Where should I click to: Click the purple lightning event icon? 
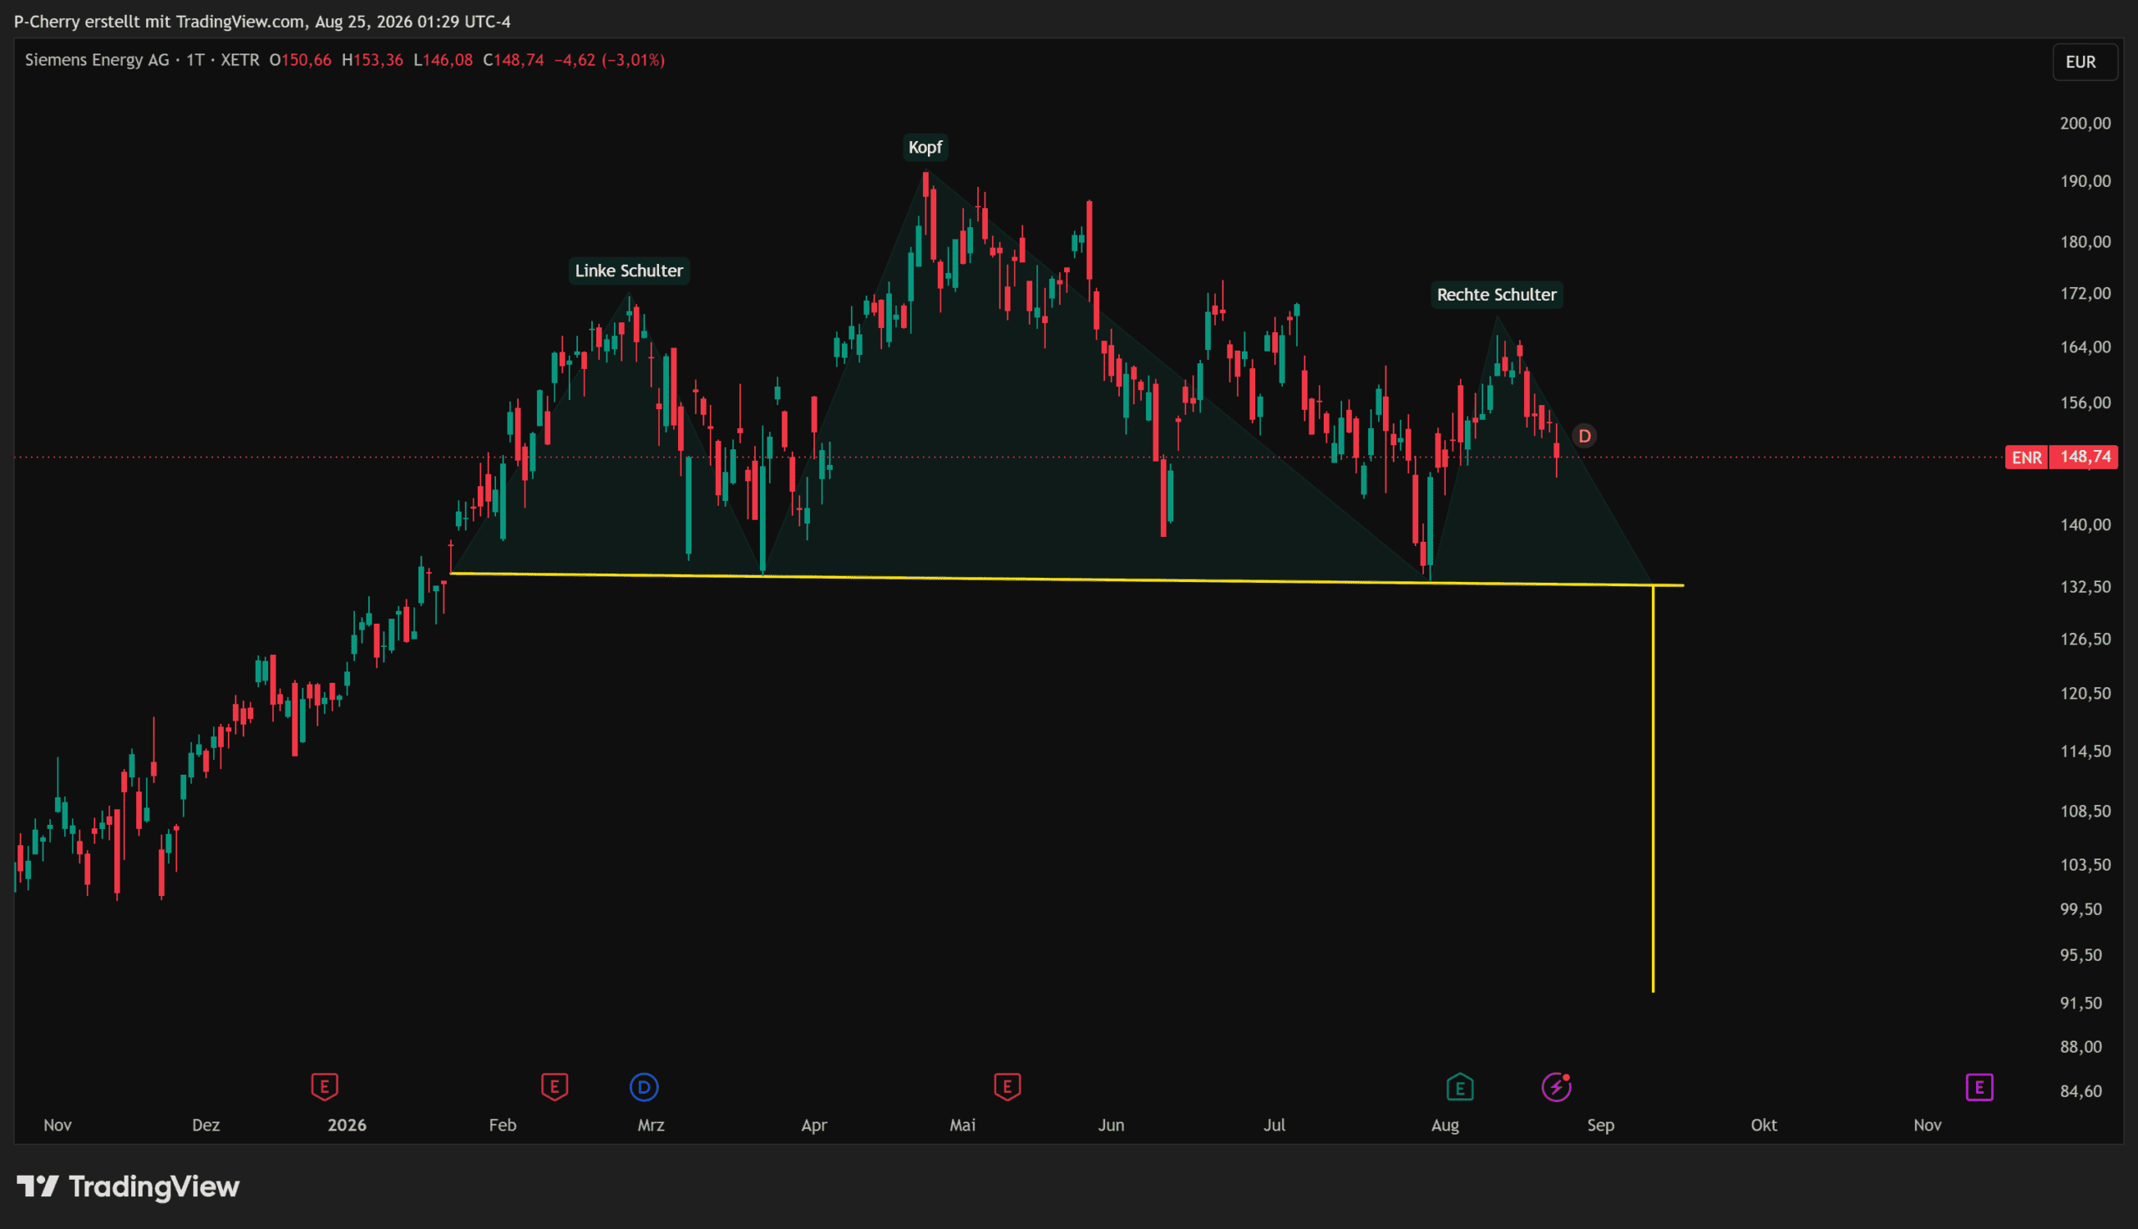1557,1087
